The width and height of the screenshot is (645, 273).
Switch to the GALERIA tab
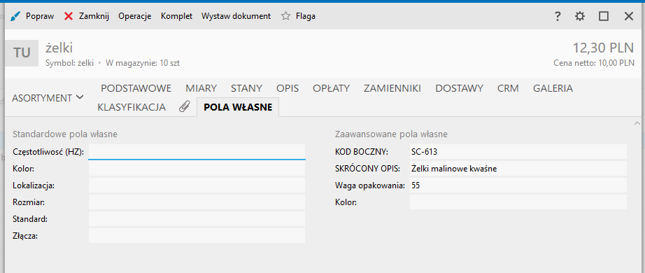click(x=553, y=88)
